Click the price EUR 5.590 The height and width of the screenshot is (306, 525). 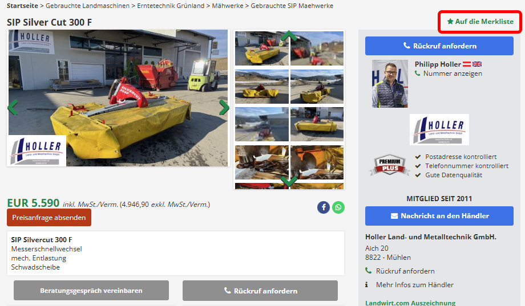coord(33,203)
